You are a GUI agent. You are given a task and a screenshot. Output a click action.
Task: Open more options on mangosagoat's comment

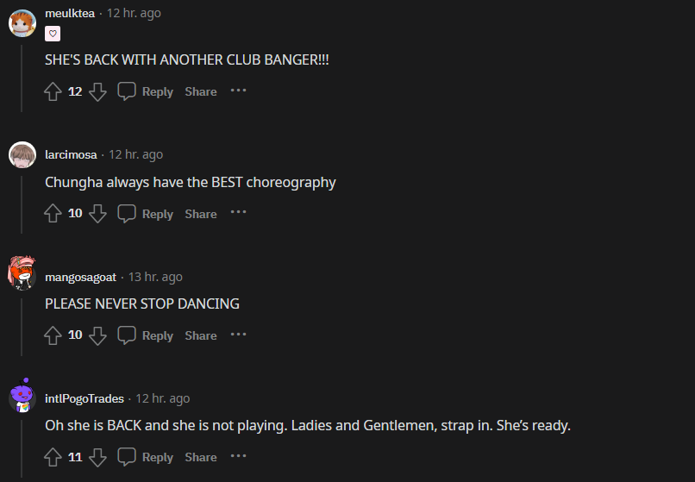click(x=239, y=335)
